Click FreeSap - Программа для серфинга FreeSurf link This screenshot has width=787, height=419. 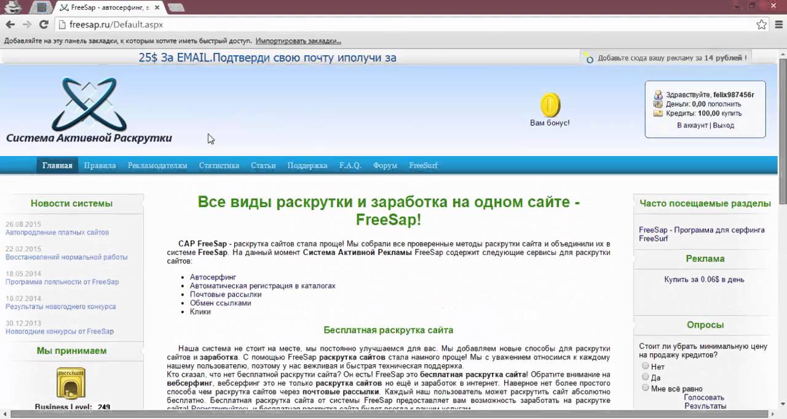point(702,234)
